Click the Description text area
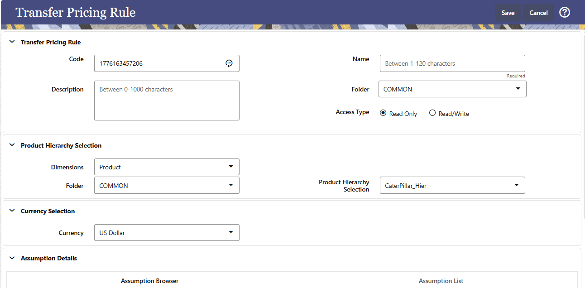The width and height of the screenshot is (585, 288). pos(167,101)
